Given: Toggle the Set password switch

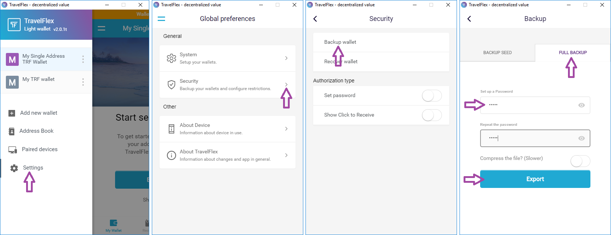Looking at the screenshot, I should pos(432,96).
